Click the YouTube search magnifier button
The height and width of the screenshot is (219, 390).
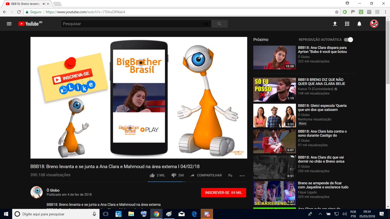point(219,24)
